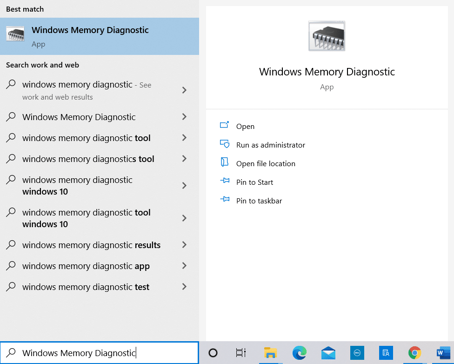Click the folder icon beside Open file location

pyautogui.click(x=225, y=163)
